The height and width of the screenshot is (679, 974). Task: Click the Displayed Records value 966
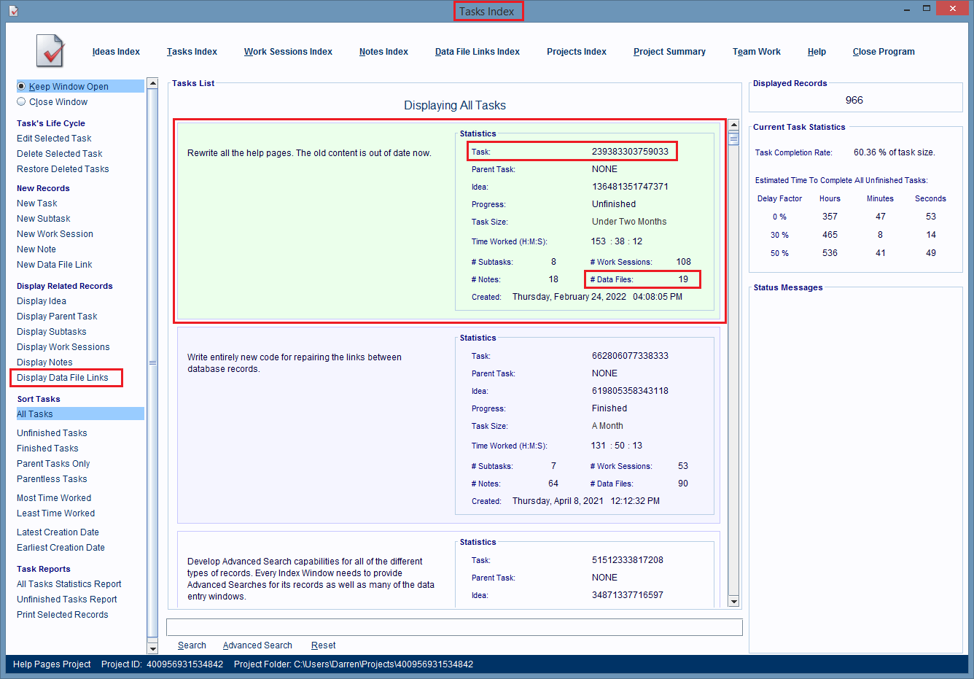tap(854, 100)
